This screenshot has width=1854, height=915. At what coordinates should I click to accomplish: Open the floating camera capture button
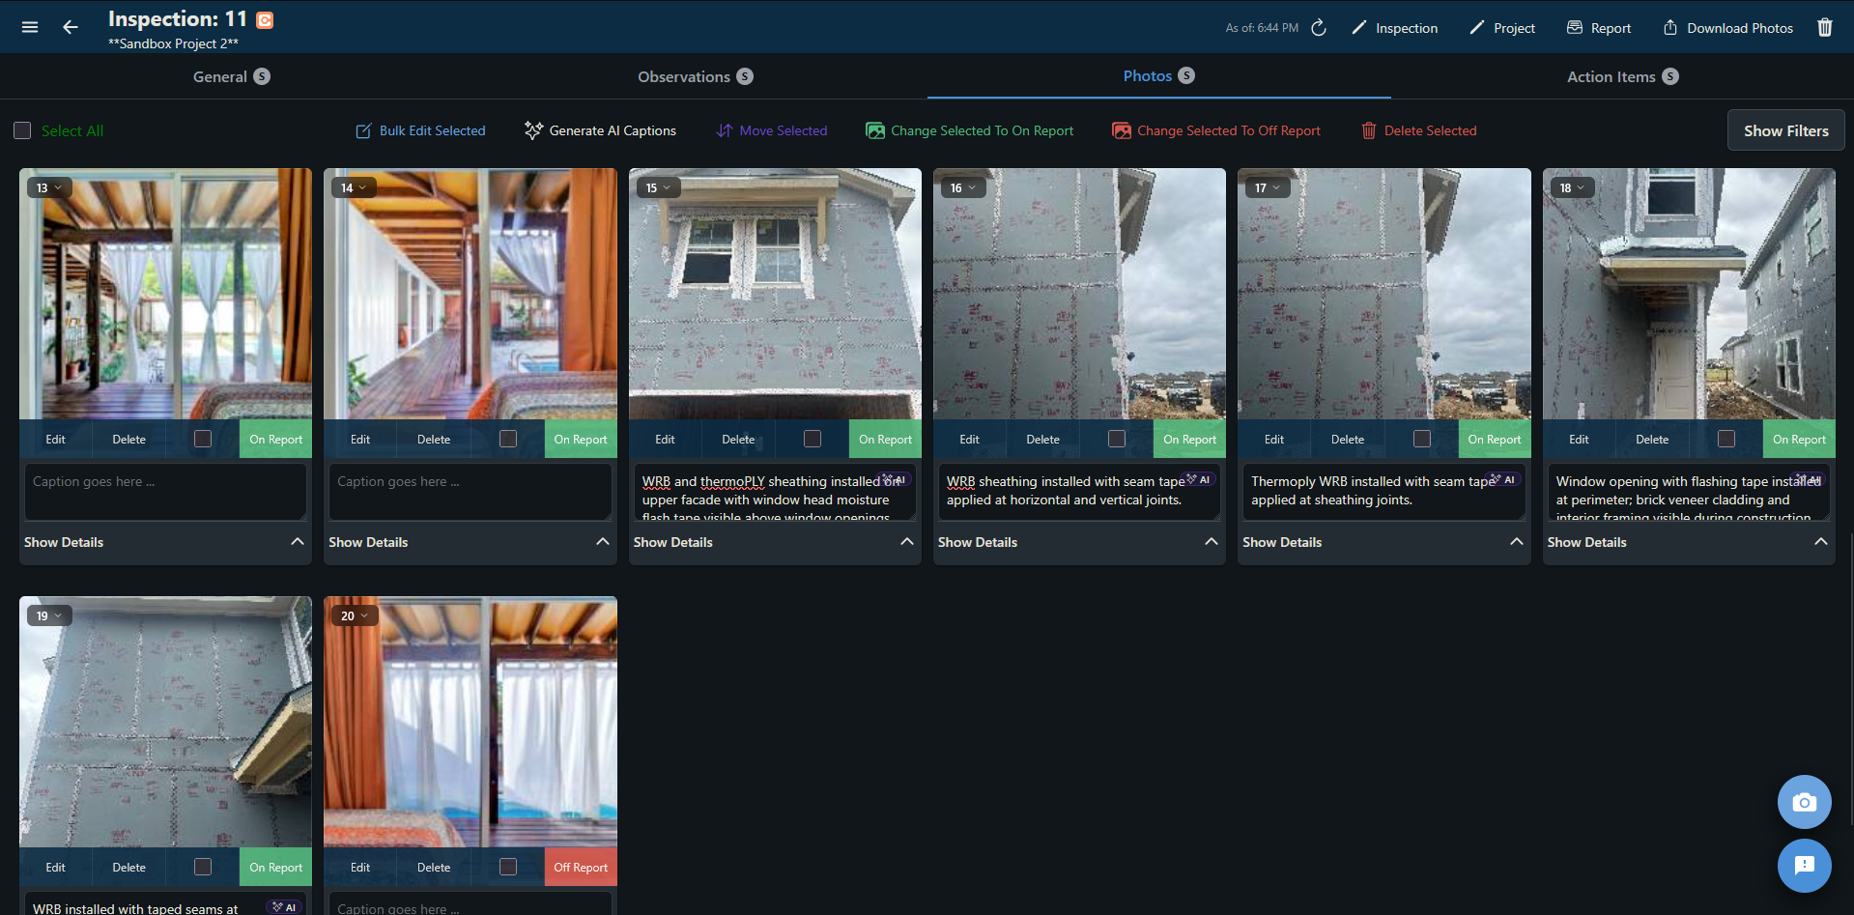click(x=1804, y=802)
